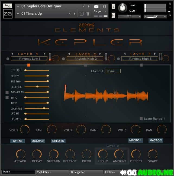Open the OCTAVER page
The height and width of the screenshot is (176, 174).
[x=38, y=141]
